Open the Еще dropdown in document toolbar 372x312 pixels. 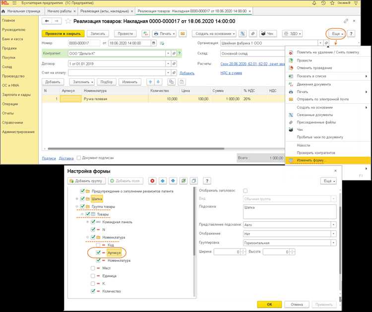coord(336,34)
